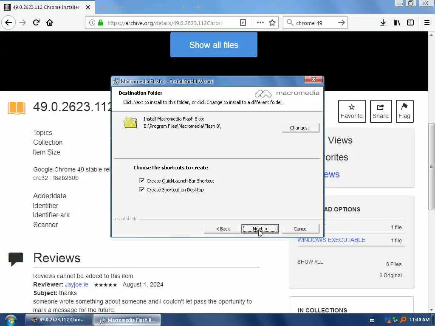Click the SHOW ALL files link
The width and height of the screenshot is (435, 326).
click(x=310, y=262)
